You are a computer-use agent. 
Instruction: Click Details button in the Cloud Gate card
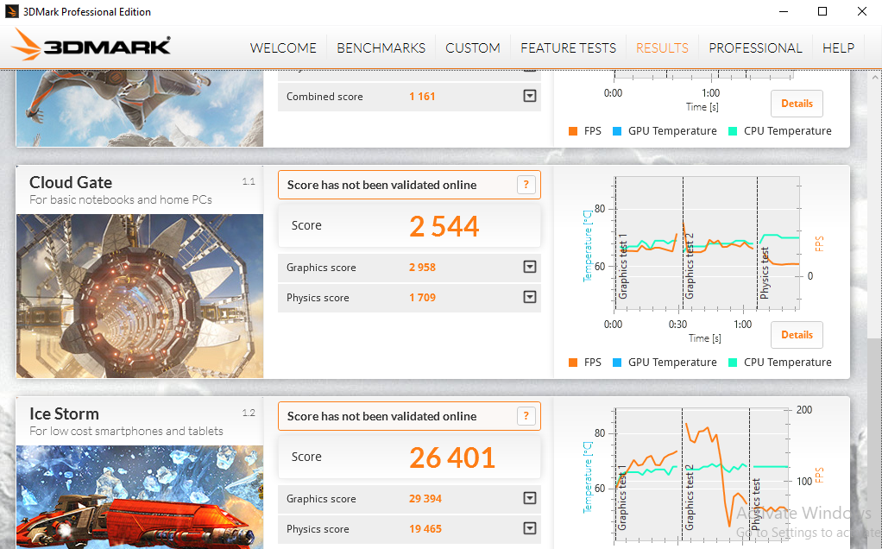797,335
